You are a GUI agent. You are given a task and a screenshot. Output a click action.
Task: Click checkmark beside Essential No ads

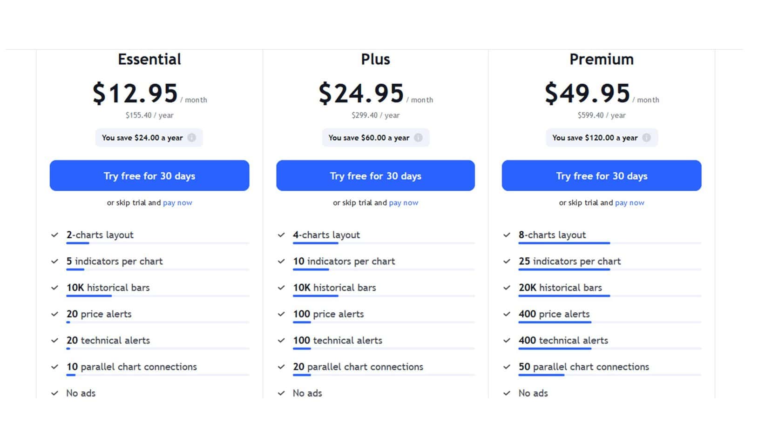coord(55,393)
